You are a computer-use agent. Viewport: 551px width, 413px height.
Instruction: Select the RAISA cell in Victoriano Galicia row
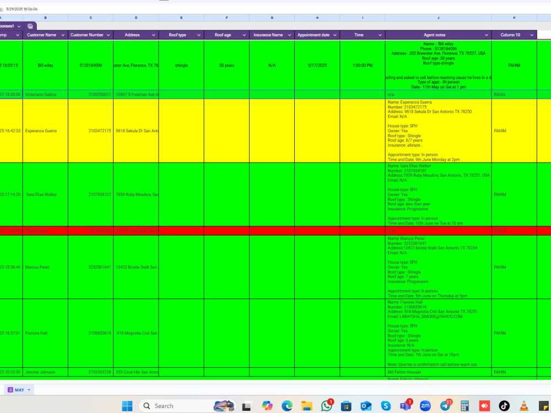coord(514,95)
